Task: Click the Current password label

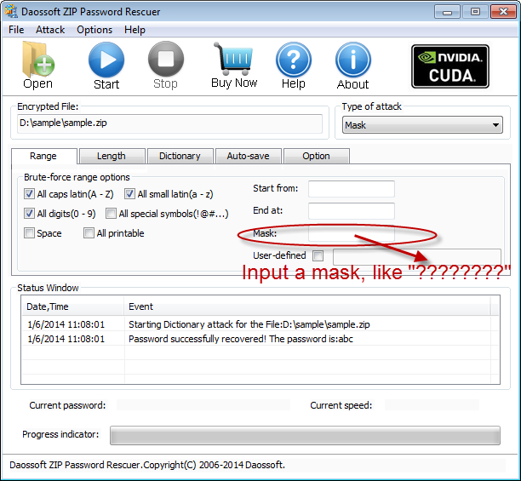Action: pyautogui.click(x=67, y=405)
